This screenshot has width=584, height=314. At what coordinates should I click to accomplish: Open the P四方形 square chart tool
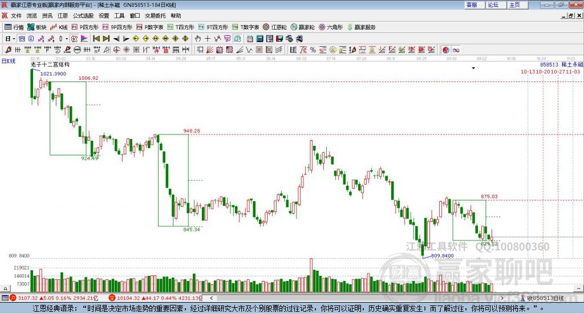tap(85, 27)
